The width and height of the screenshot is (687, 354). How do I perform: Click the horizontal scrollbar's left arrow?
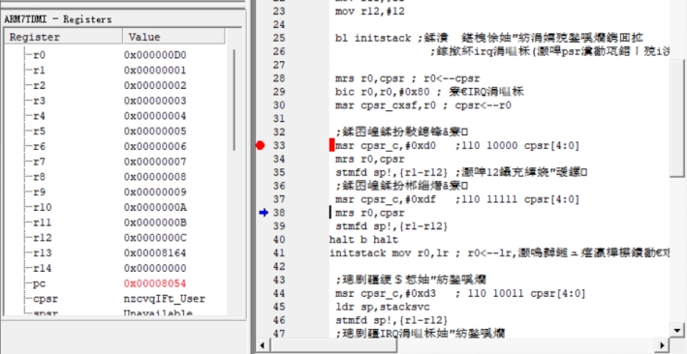click(262, 345)
